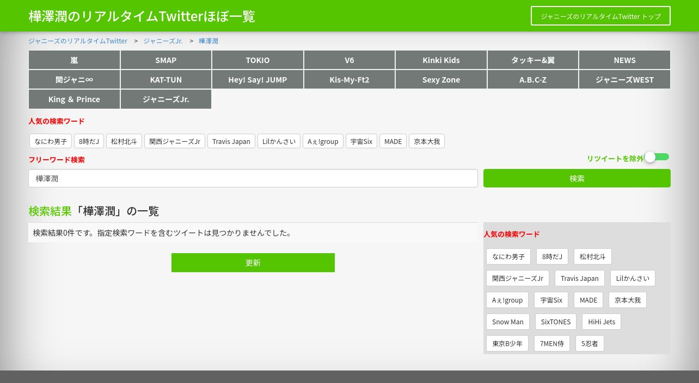Select the TOKIO group tab

257,60
